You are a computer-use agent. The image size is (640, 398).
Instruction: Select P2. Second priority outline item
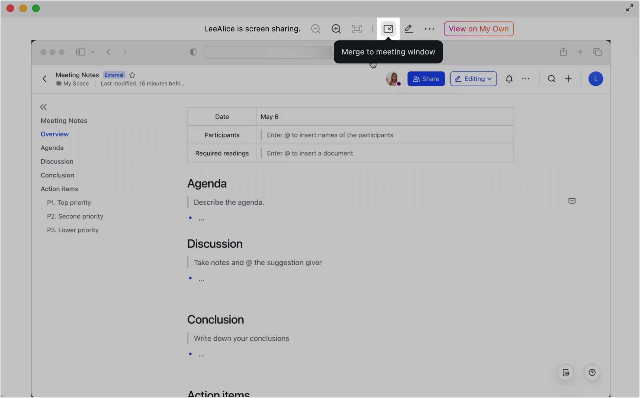tap(75, 216)
